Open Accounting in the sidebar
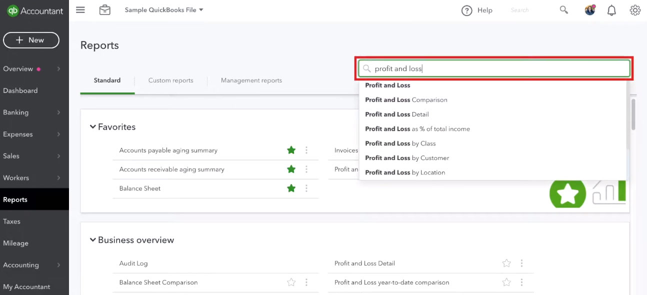This screenshot has width=647, height=295. coord(21,265)
